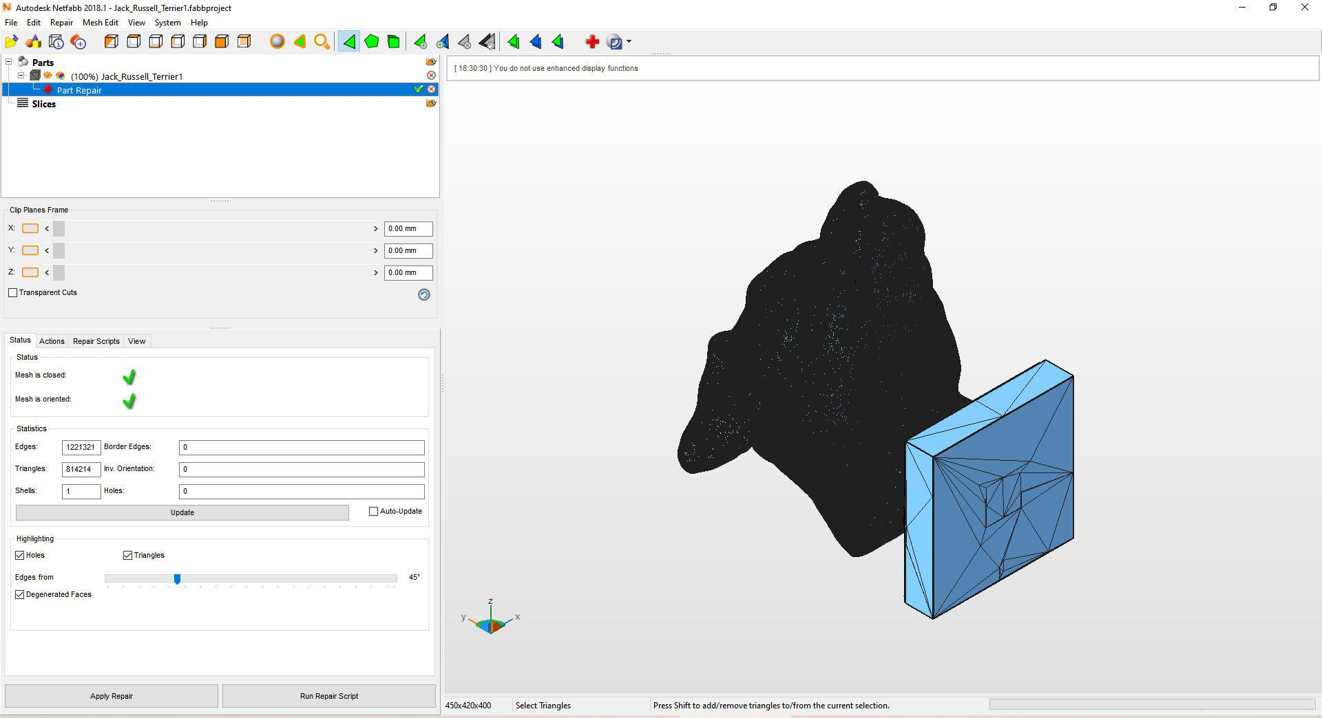
Task: Click the X clip plane slider handle
Action: [59, 228]
